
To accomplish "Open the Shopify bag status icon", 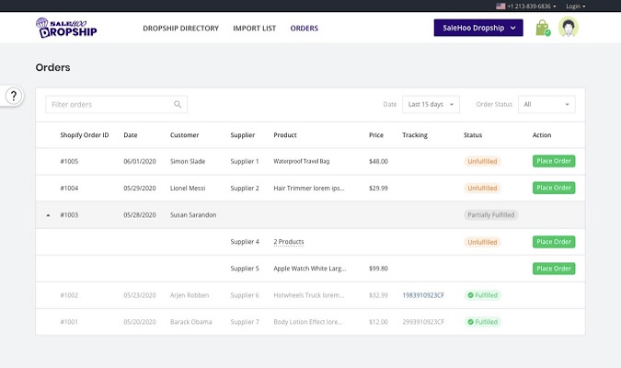I will pos(542,29).
